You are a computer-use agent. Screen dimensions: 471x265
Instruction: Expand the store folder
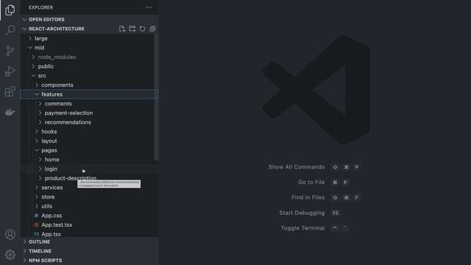[89, 197]
